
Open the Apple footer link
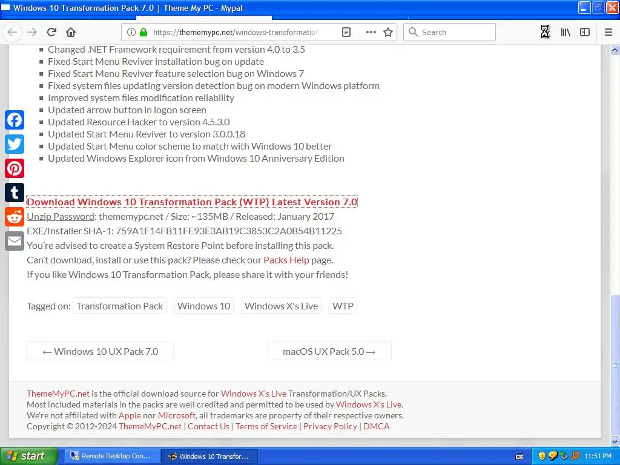coord(130,415)
